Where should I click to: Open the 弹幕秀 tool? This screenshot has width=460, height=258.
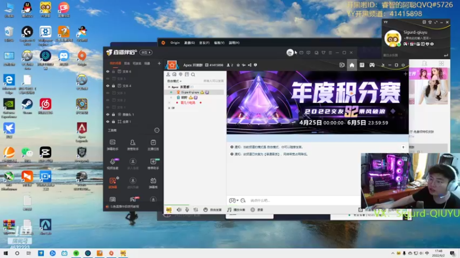click(153, 183)
